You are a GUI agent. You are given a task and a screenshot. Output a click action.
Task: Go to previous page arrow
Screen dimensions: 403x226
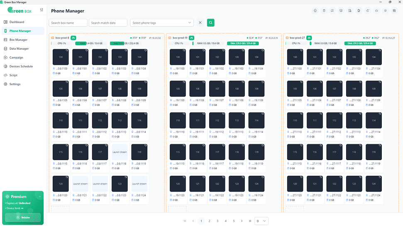193,221
